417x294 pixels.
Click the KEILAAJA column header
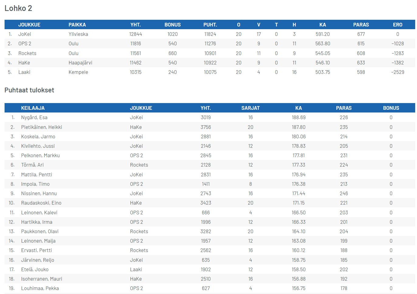pyautogui.click(x=33, y=108)
